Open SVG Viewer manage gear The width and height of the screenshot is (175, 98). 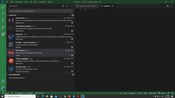coord(72,55)
